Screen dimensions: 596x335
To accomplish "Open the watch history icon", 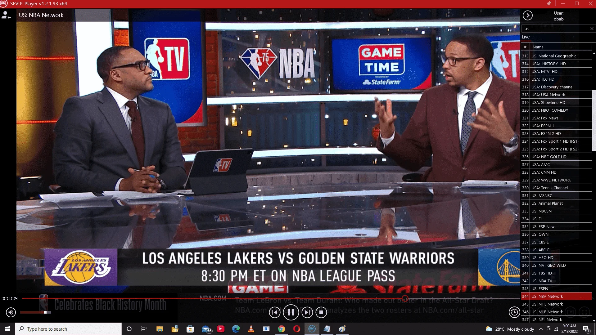I will pos(514,312).
